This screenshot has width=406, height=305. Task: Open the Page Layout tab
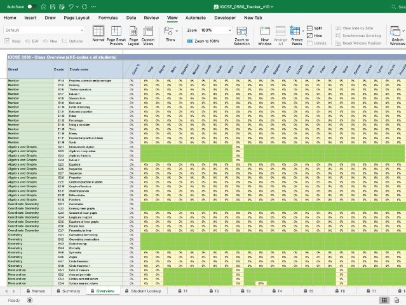[77, 18]
